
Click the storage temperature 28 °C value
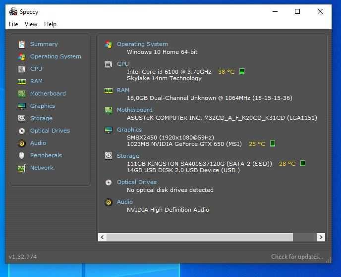pos(287,164)
